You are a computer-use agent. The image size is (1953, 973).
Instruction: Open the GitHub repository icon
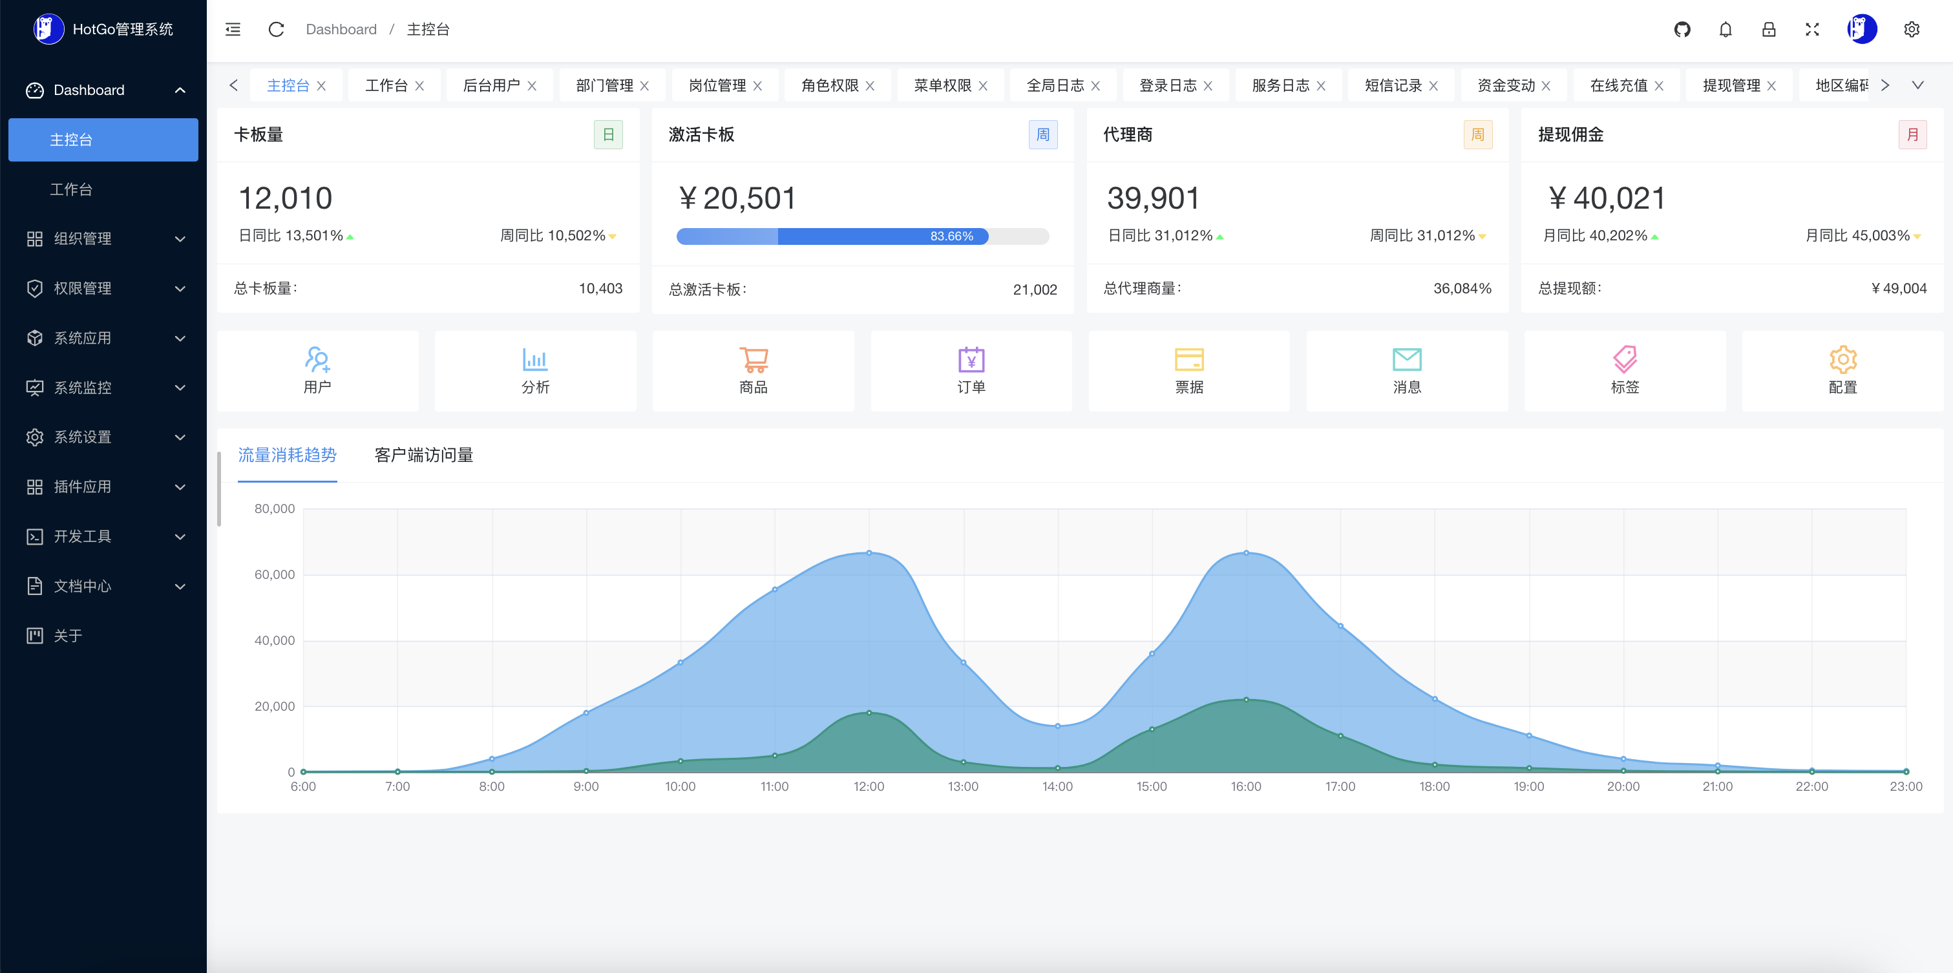click(1682, 30)
